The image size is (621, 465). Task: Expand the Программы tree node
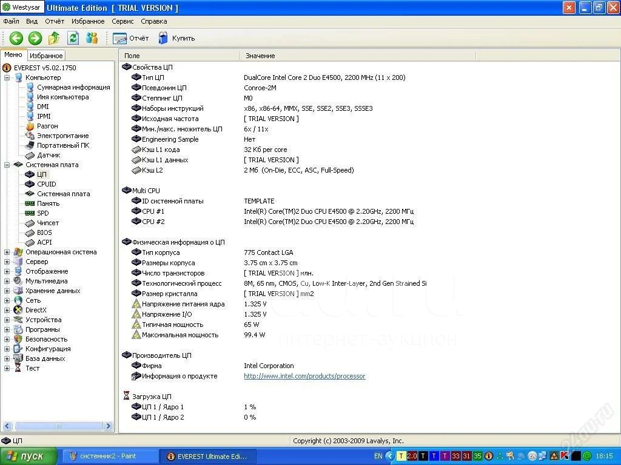7,329
